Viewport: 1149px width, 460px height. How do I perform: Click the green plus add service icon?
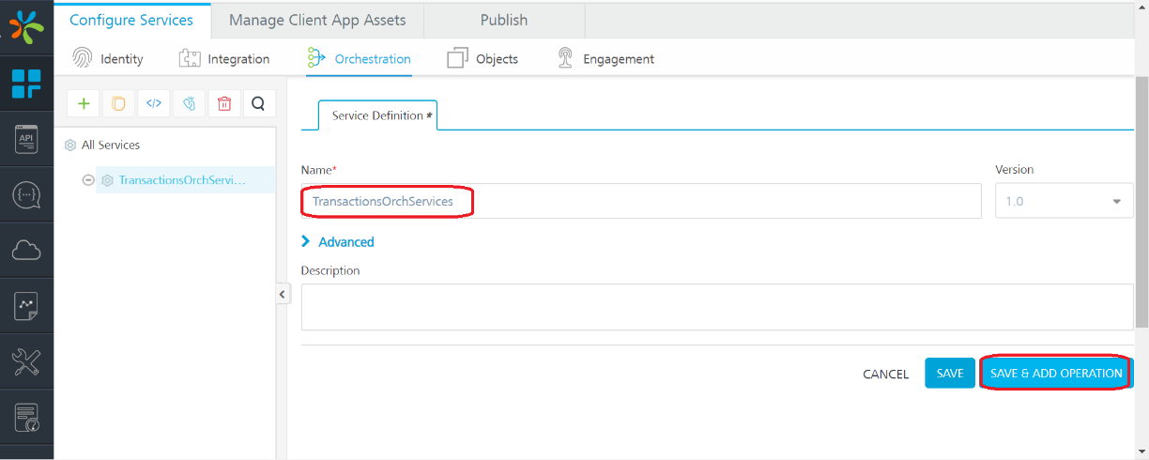[x=84, y=103]
